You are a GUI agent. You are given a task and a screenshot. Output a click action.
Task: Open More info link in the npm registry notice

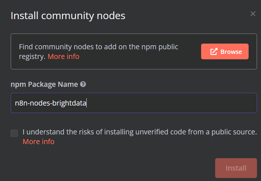click(x=63, y=56)
